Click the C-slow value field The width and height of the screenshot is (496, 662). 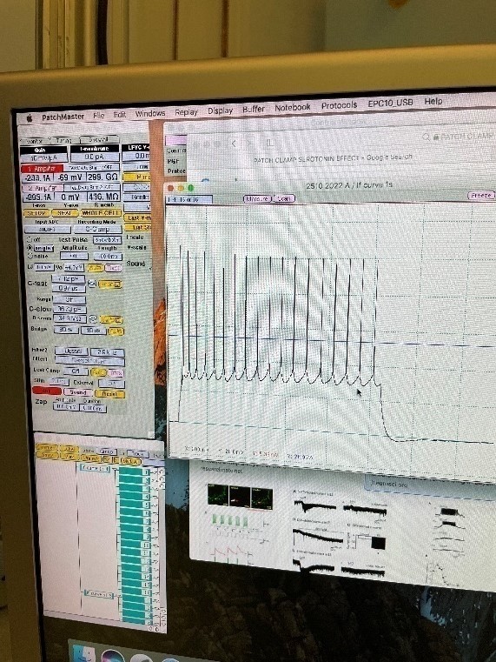pyautogui.click(x=69, y=309)
